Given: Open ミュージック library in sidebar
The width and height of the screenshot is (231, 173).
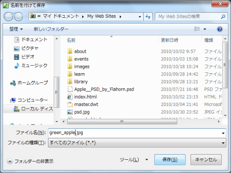Looking at the screenshot, I should [31, 65].
